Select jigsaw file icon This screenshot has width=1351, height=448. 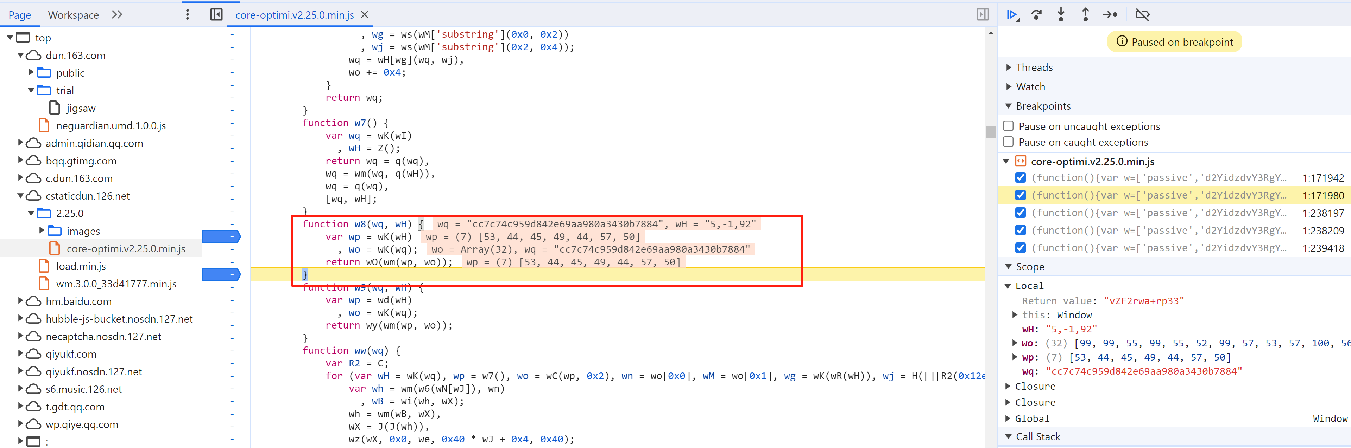55,108
